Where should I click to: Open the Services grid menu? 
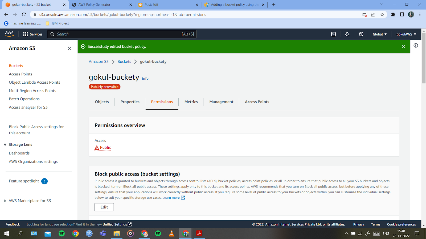click(33, 34)
